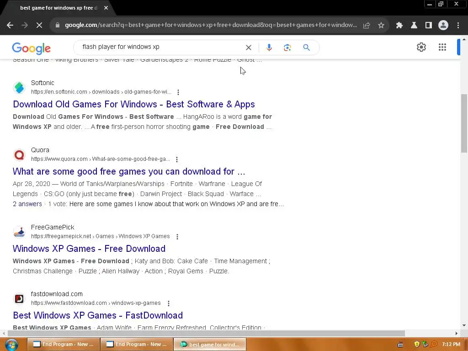Viewport: 468px width, 351px height.
Task: Click the quora.com URL breadcrumb
Action: click(100, 159)
